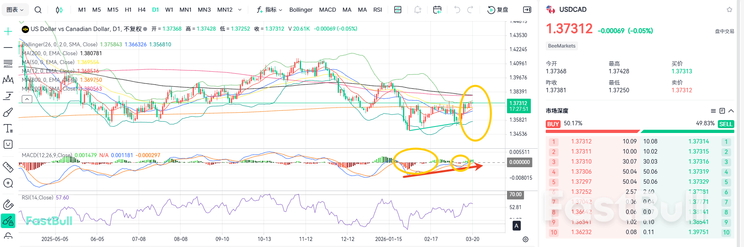Select the brush drawing tool

(8, 112)
